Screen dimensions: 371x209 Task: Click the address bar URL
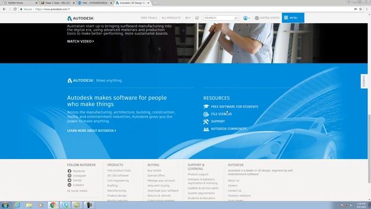(53, 9)
